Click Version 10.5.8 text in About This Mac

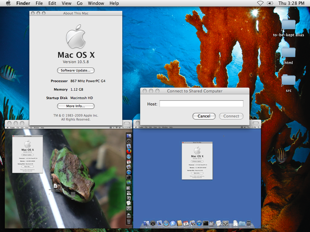pyautogui.click(x=76, y=62)
